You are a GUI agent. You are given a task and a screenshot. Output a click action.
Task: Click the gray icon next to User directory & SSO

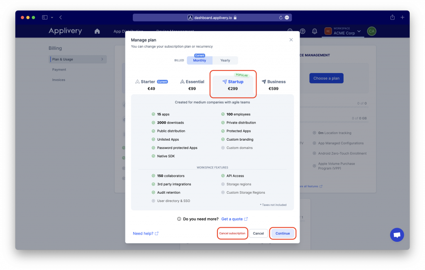click(154, 201)
